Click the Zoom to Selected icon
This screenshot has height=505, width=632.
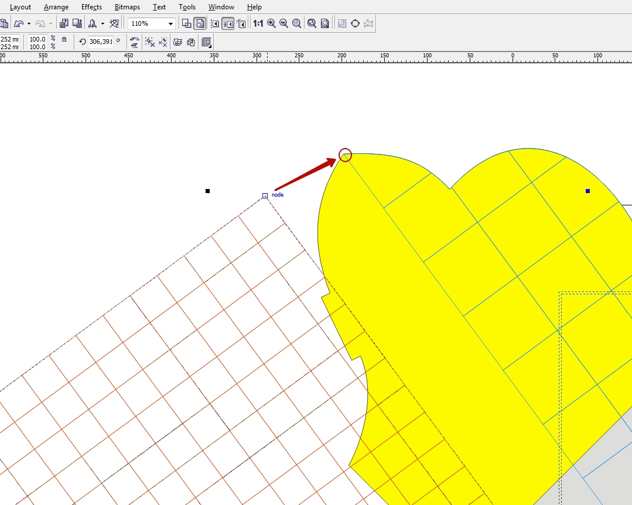[x=296, y=23]
